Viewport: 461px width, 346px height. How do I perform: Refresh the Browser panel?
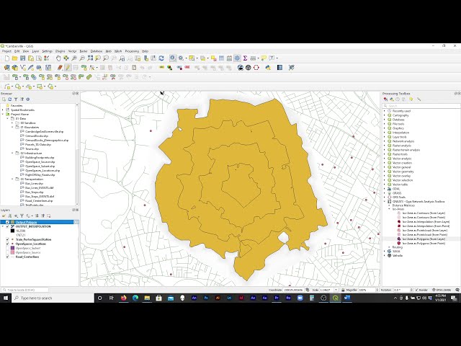(9, 99)
